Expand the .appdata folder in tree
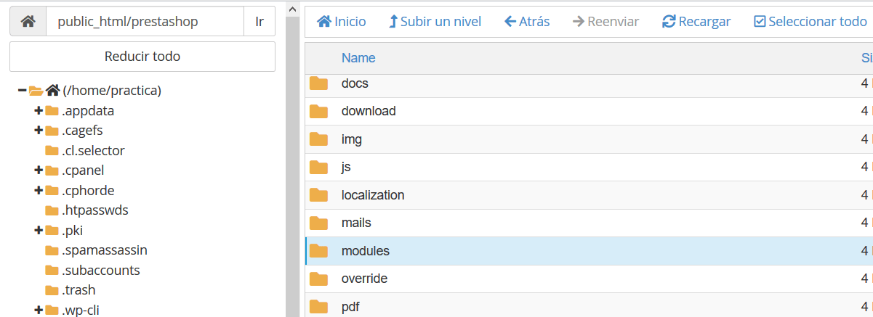This screenshot has width=873, height=317. click(x=39, y=111)
